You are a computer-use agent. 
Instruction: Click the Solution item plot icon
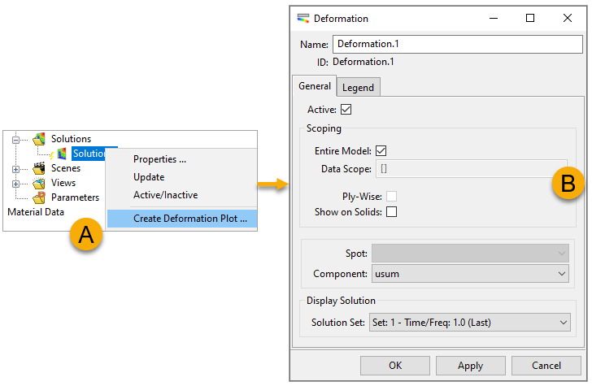coord(62,154)
